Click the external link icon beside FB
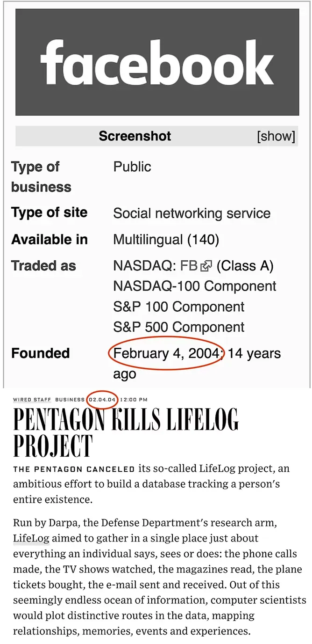The height and width of the screenshot is (644, 312). point(206,266)
